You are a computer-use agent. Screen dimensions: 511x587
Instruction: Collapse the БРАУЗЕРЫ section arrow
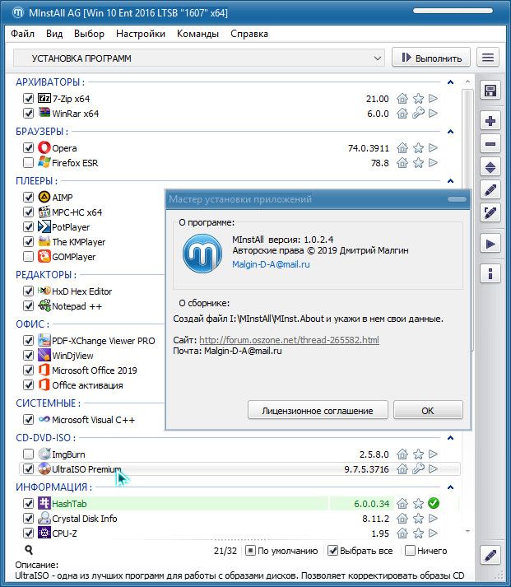coord(450,132)
